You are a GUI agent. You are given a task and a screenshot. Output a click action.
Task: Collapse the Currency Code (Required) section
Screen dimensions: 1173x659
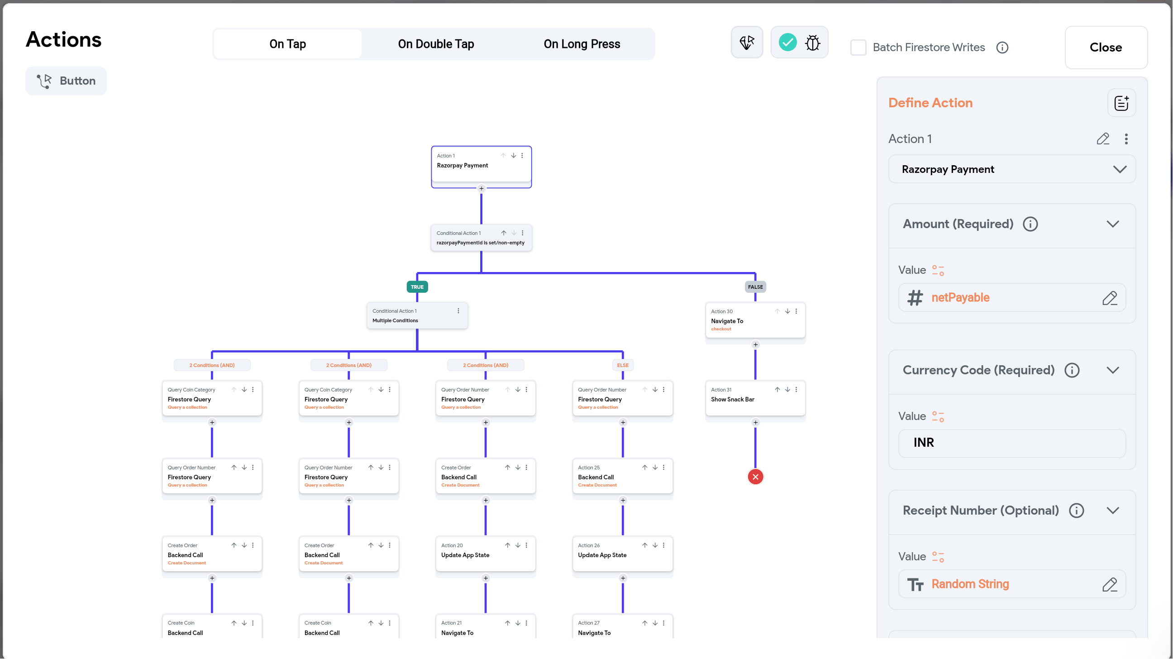[x=1112, y=370]
